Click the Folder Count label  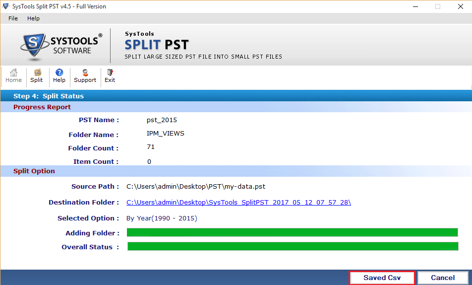[93, 148]
